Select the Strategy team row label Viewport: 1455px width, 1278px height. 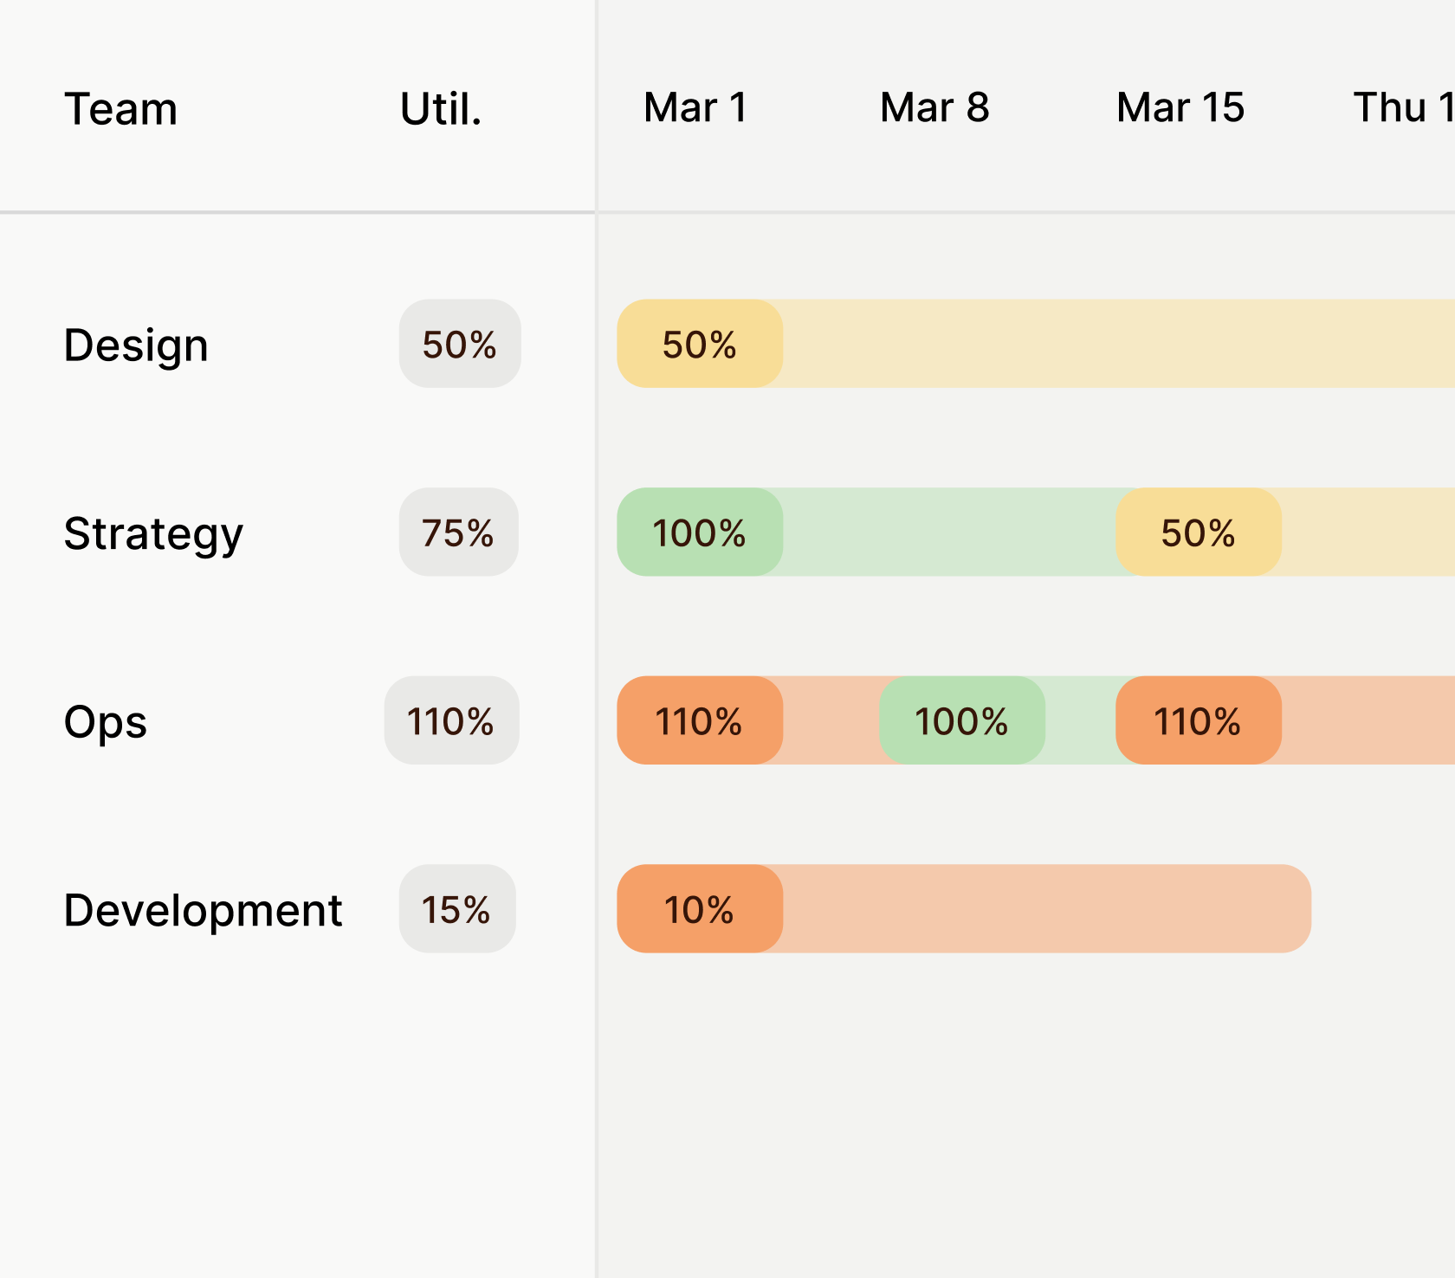(x=153, y=532)
